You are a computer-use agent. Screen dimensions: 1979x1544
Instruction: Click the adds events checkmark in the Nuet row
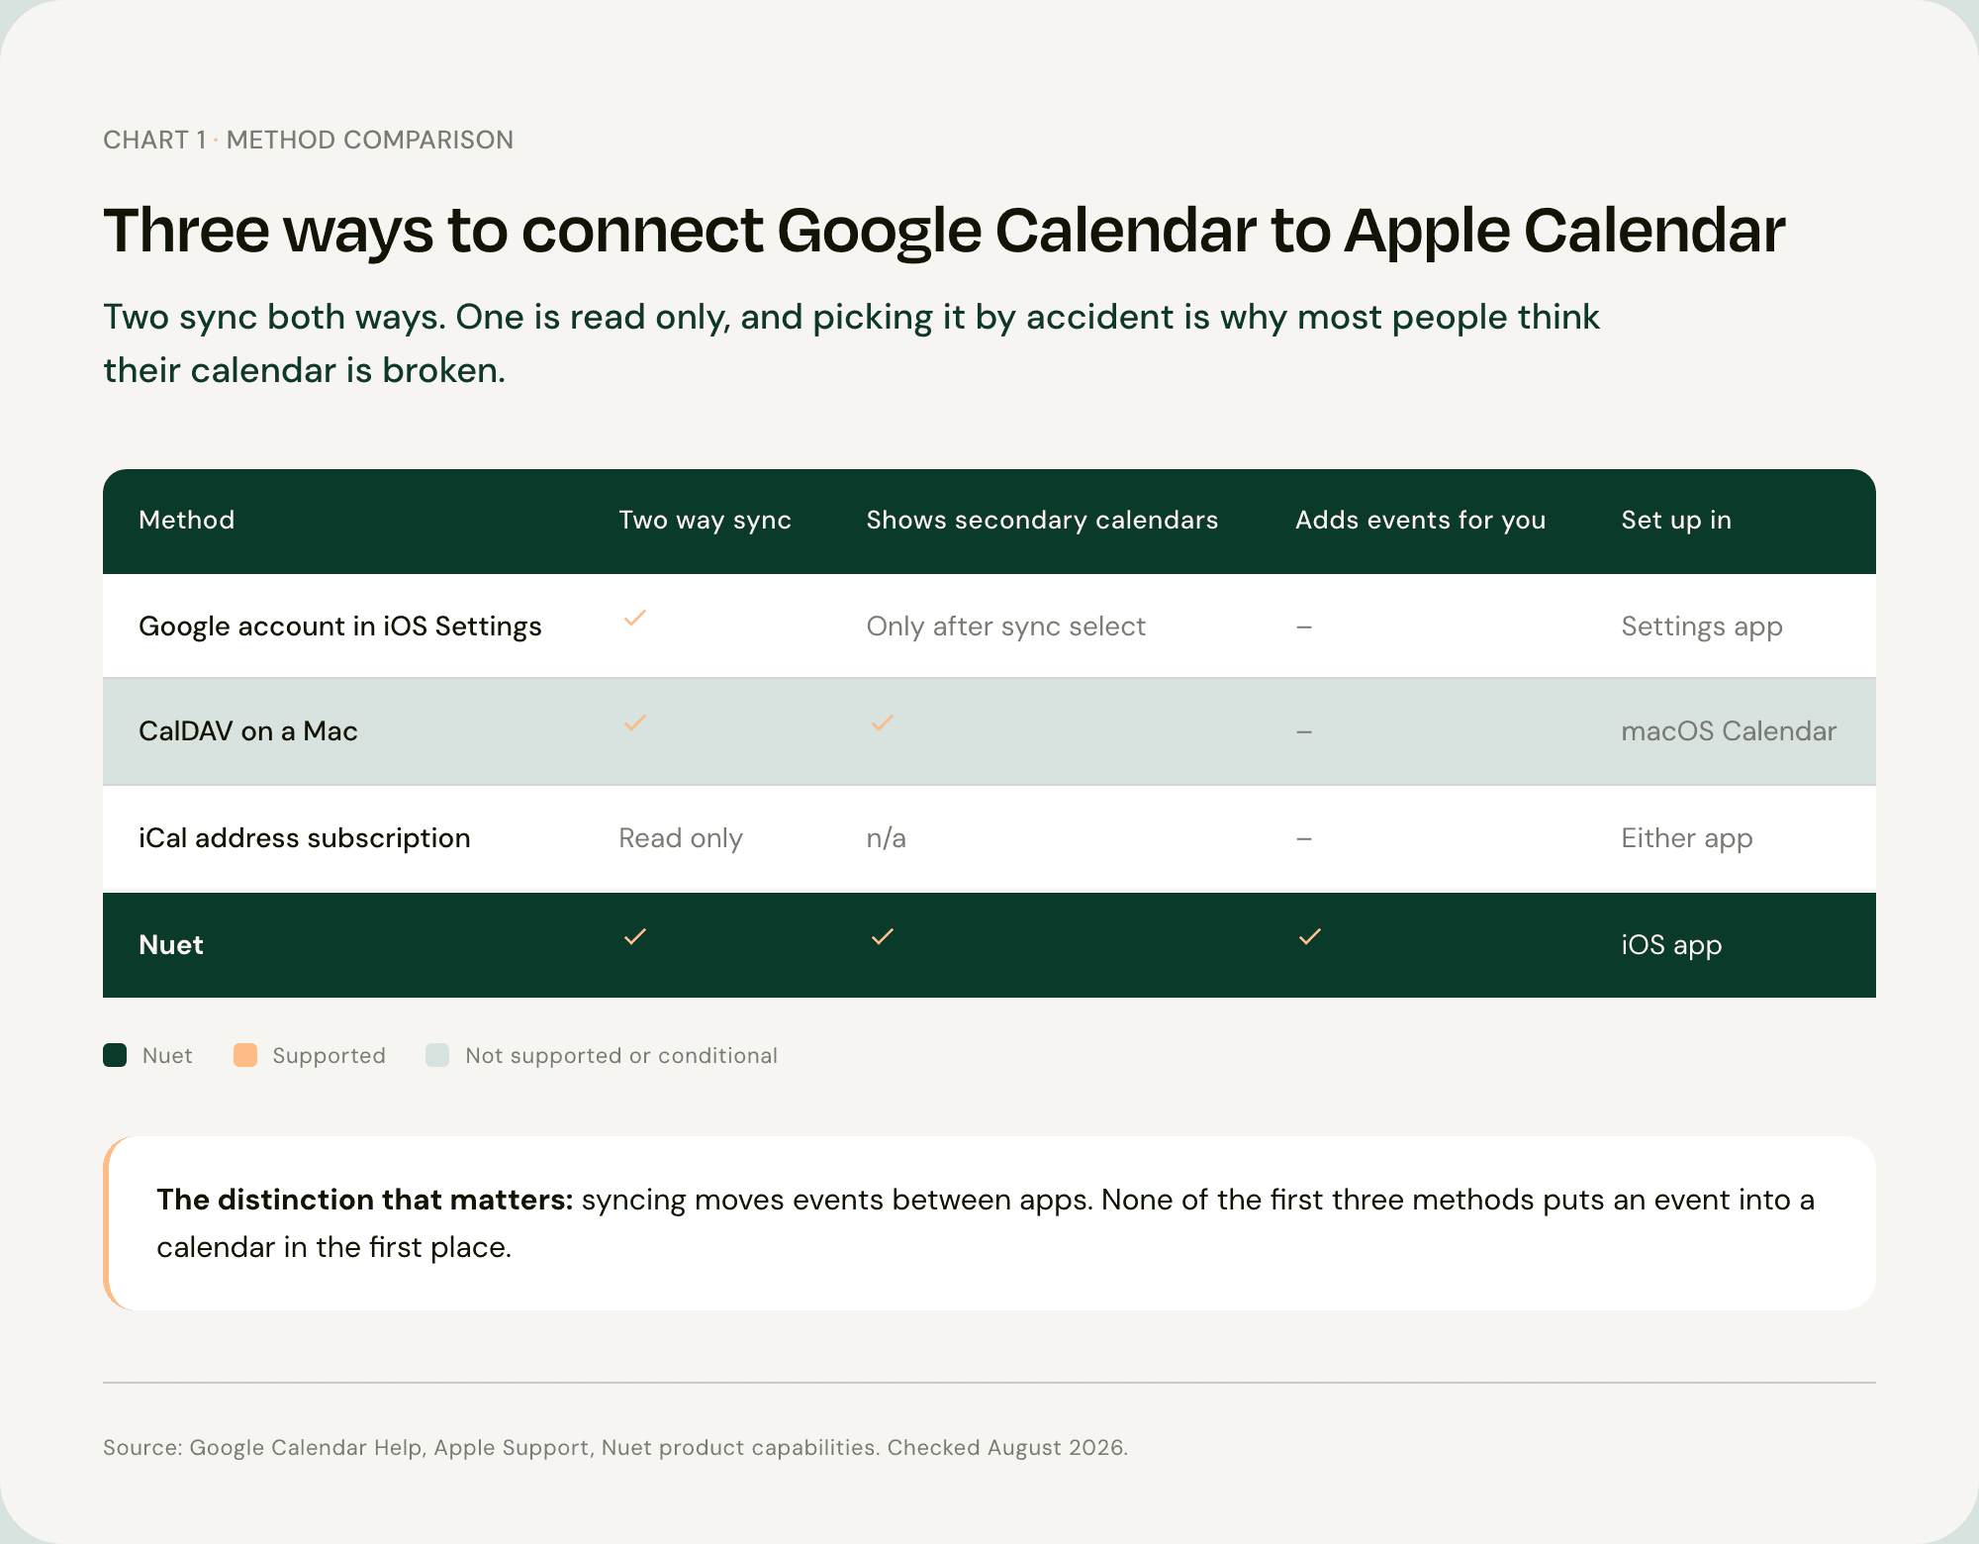[x=1310, y=936]
